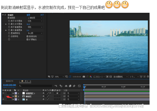Click the stopwatch for 最大水平置换
157x111 pixels.
coord(9,24)
